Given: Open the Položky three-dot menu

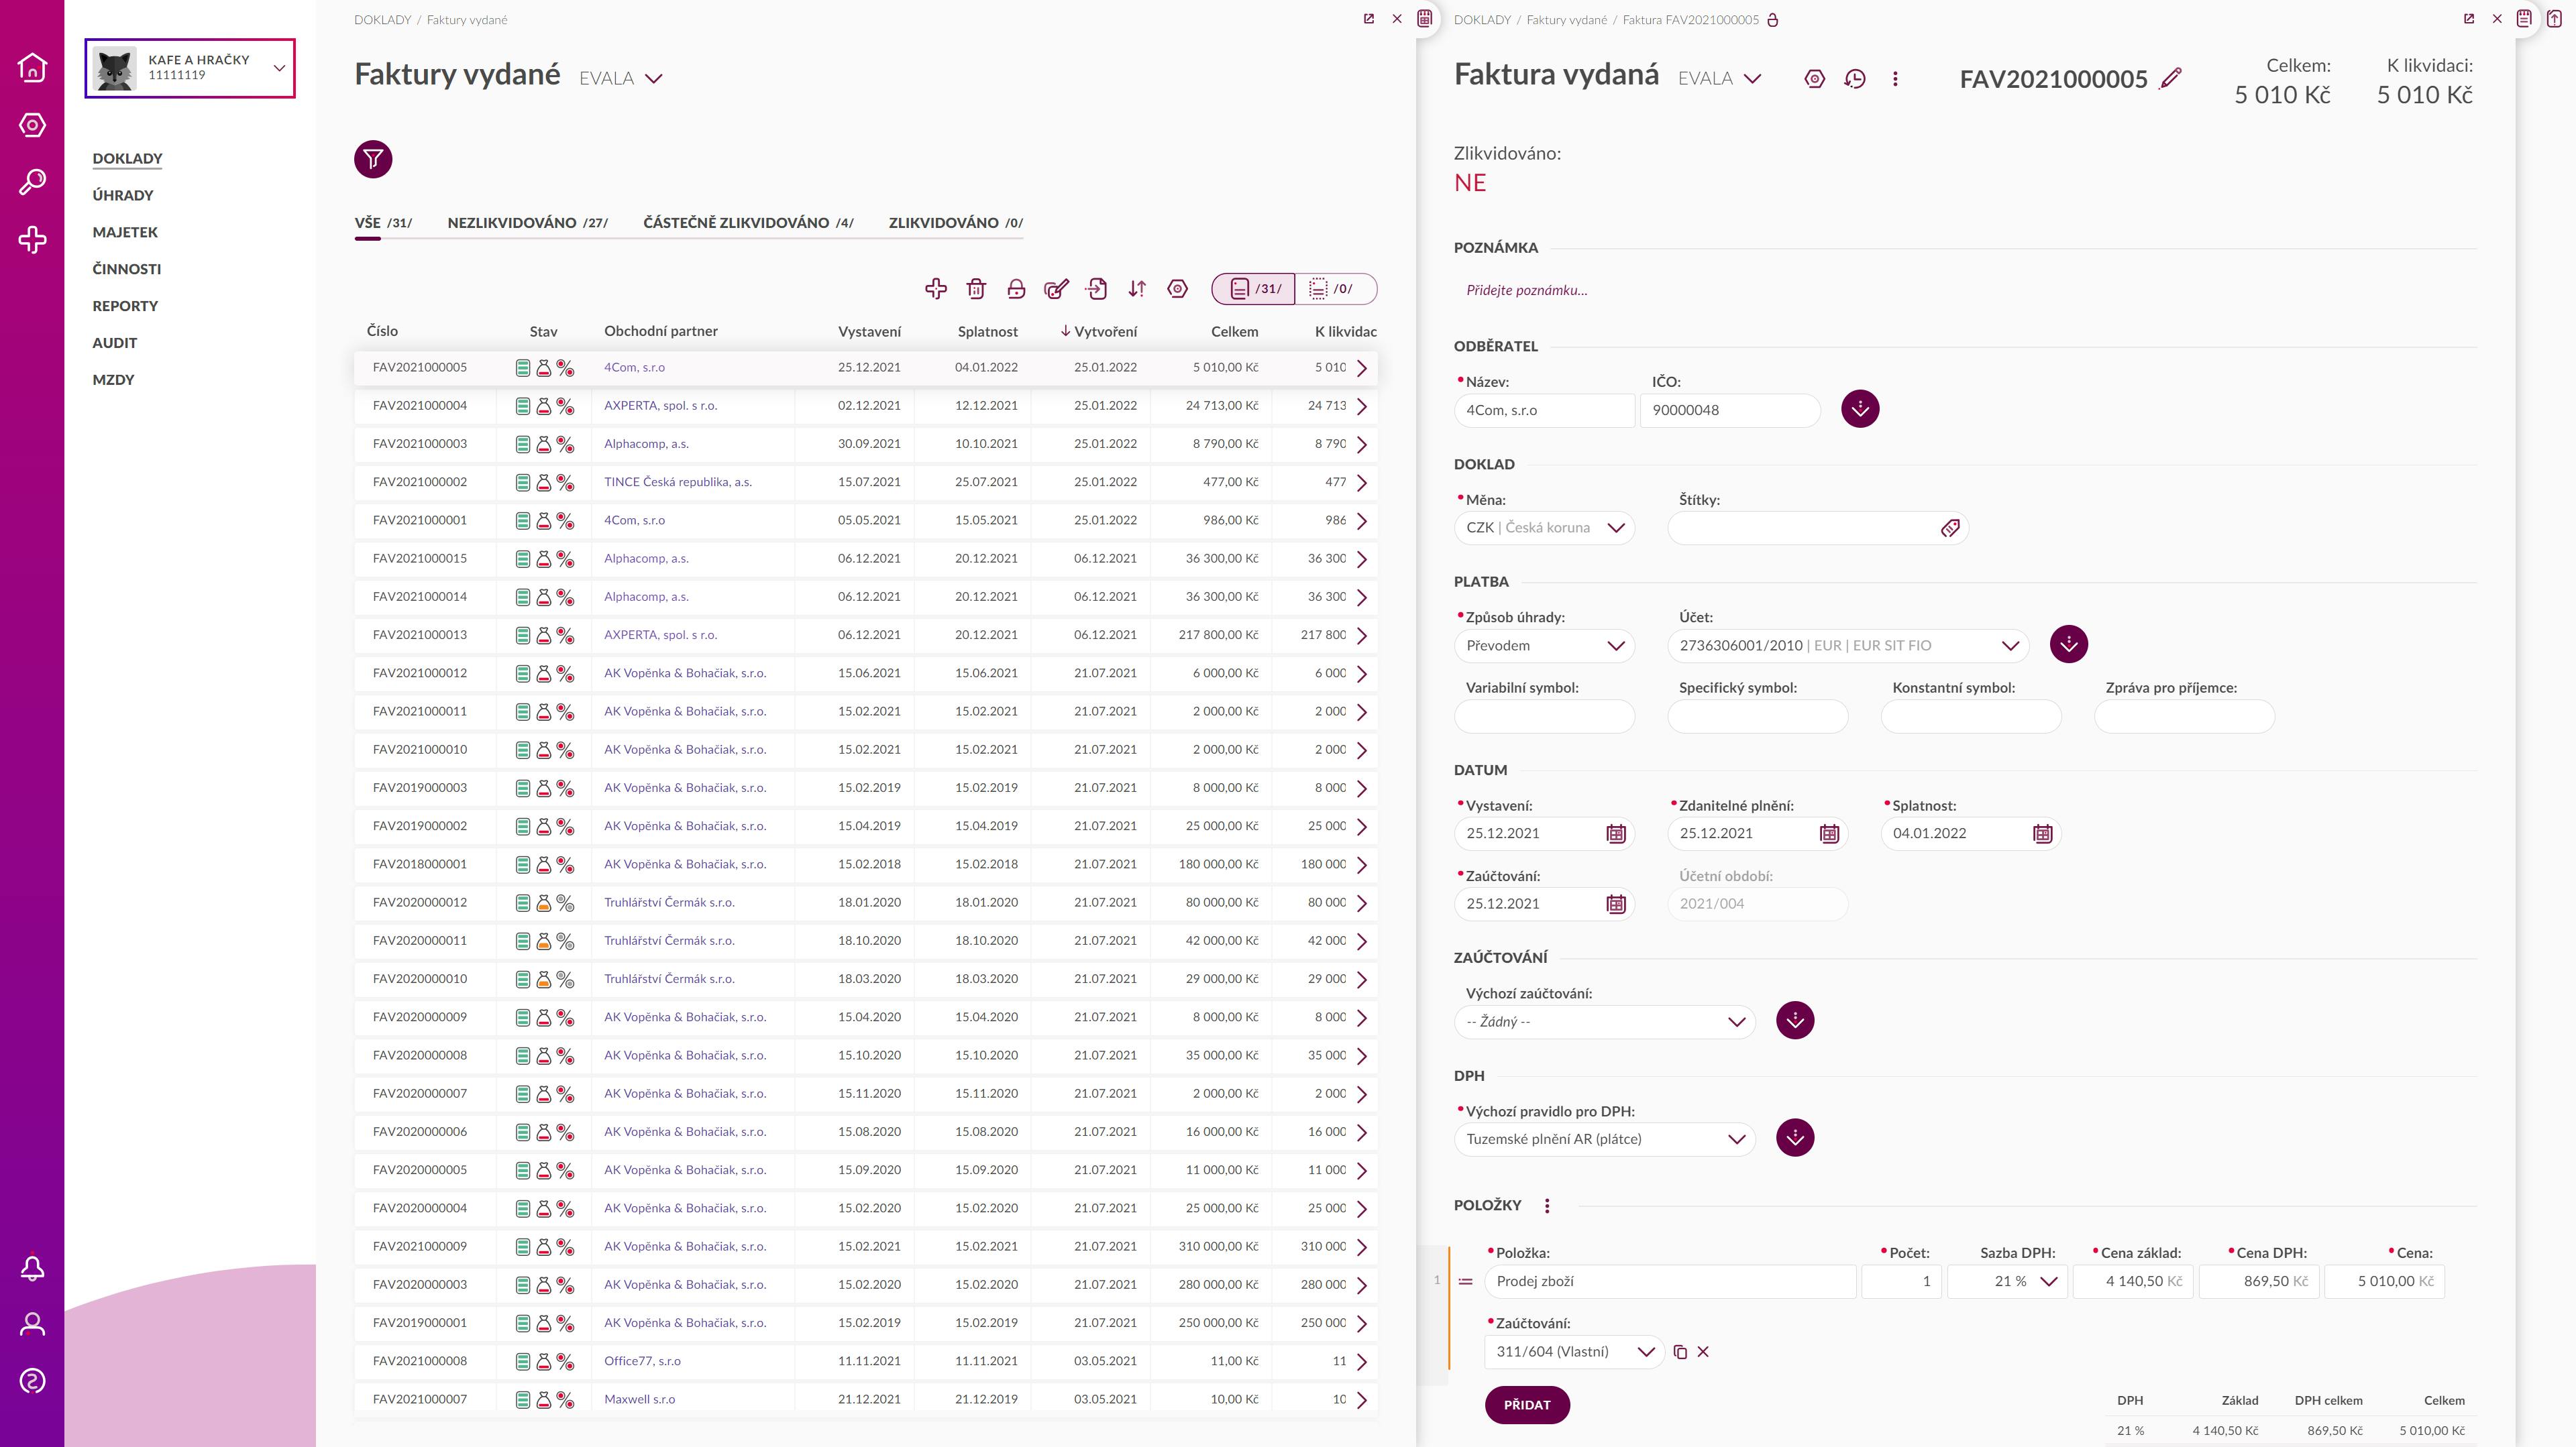Looking at the screenshot, I should [x=1547, y=1206].
